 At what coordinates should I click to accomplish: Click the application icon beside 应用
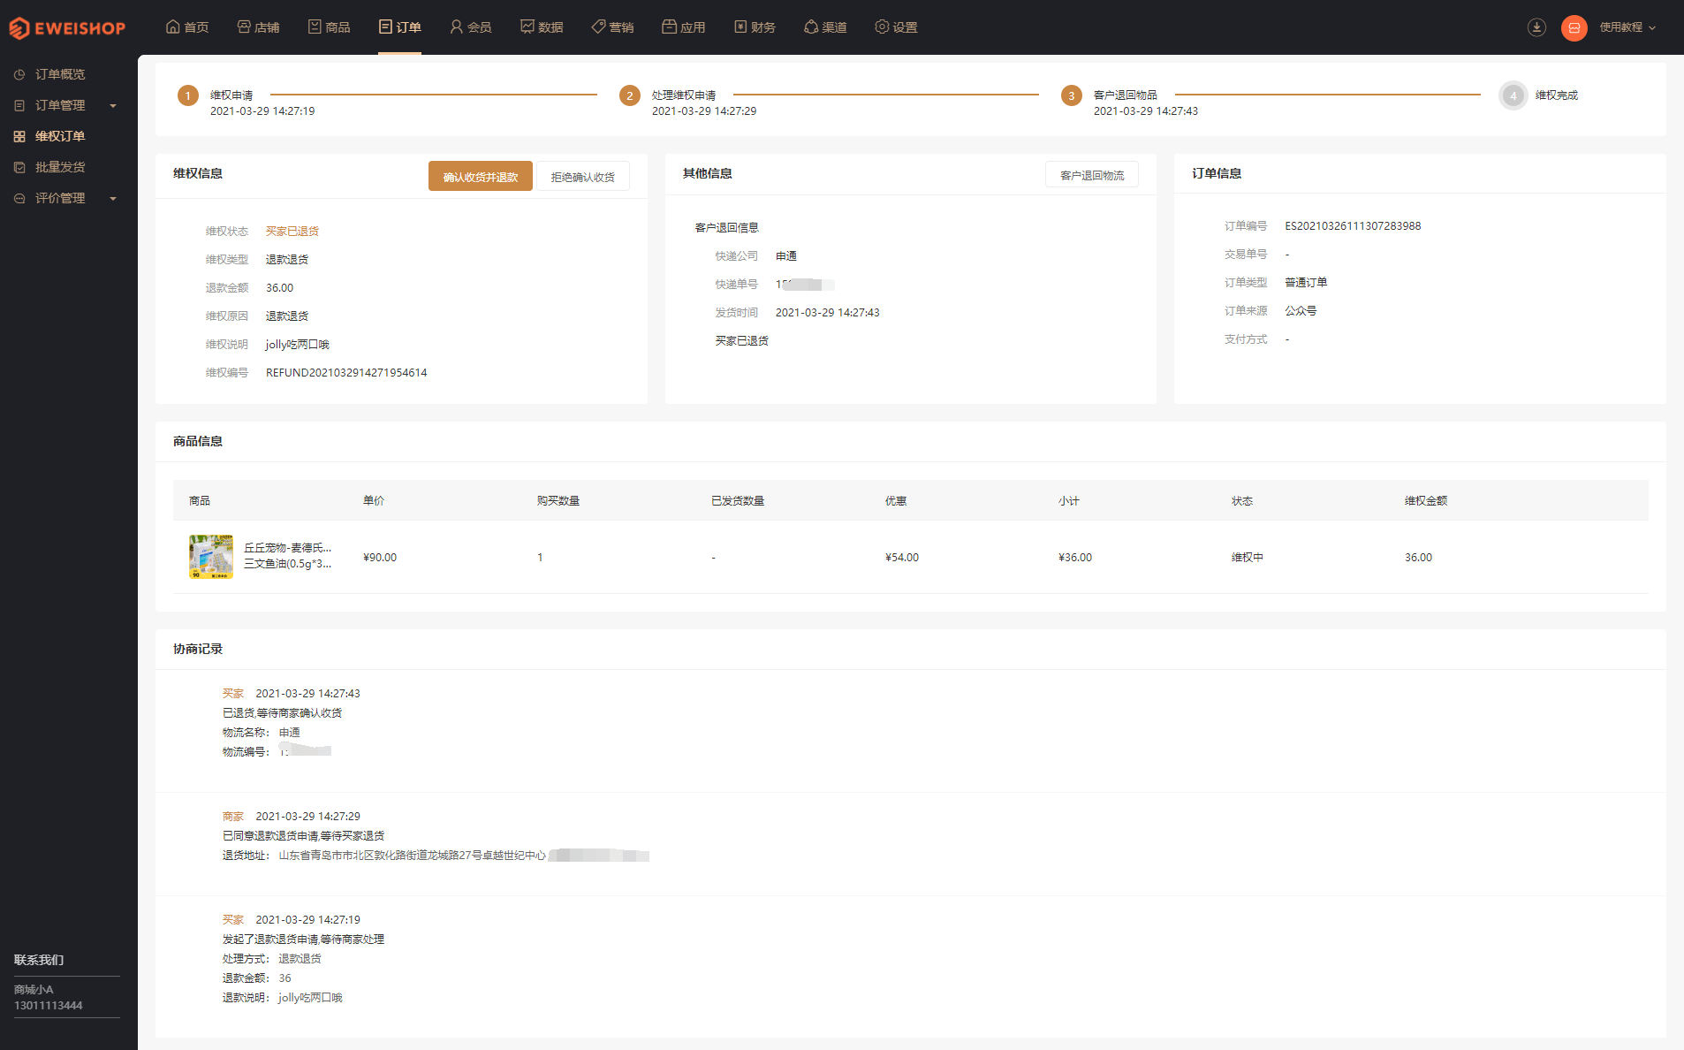669,27
